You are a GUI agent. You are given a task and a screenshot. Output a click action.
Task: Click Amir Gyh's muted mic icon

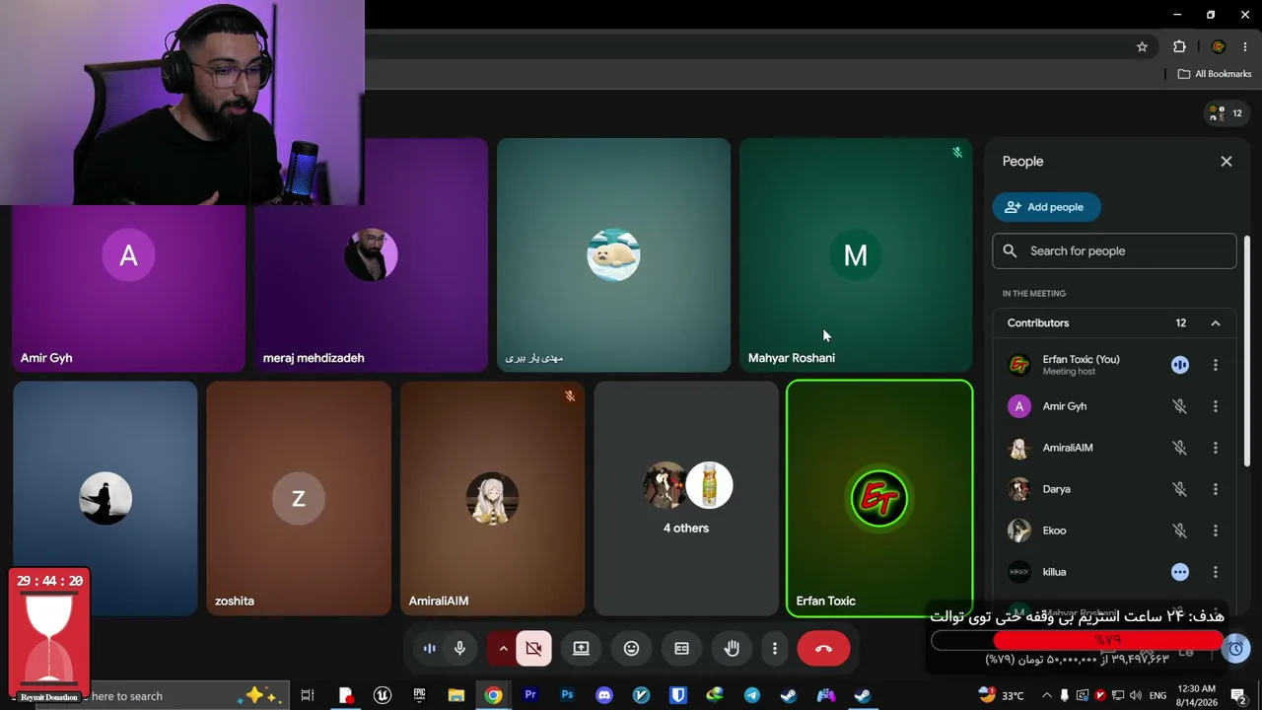point(1179,406)
